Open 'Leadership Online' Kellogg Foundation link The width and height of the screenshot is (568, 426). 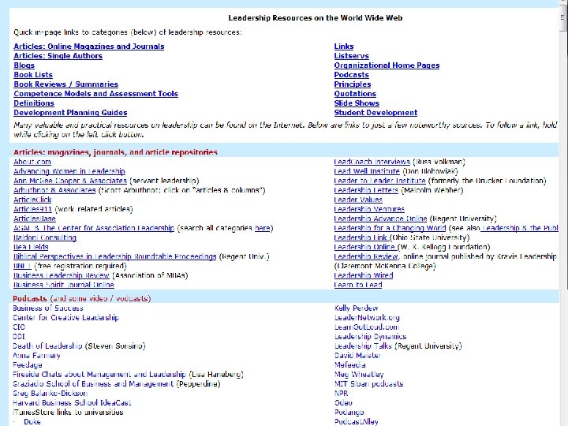tap(364, 246)
